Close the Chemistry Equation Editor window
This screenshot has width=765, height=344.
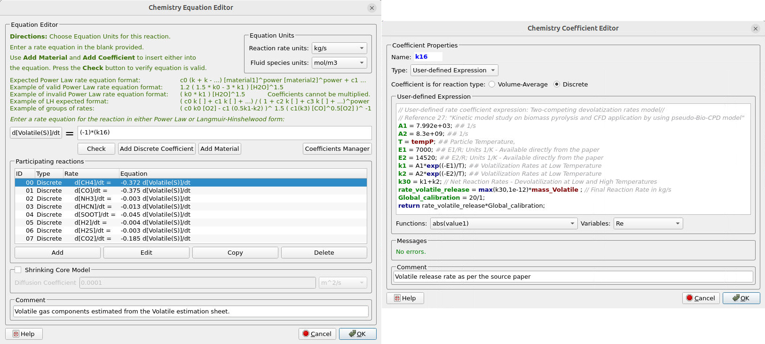click(372, 8)
